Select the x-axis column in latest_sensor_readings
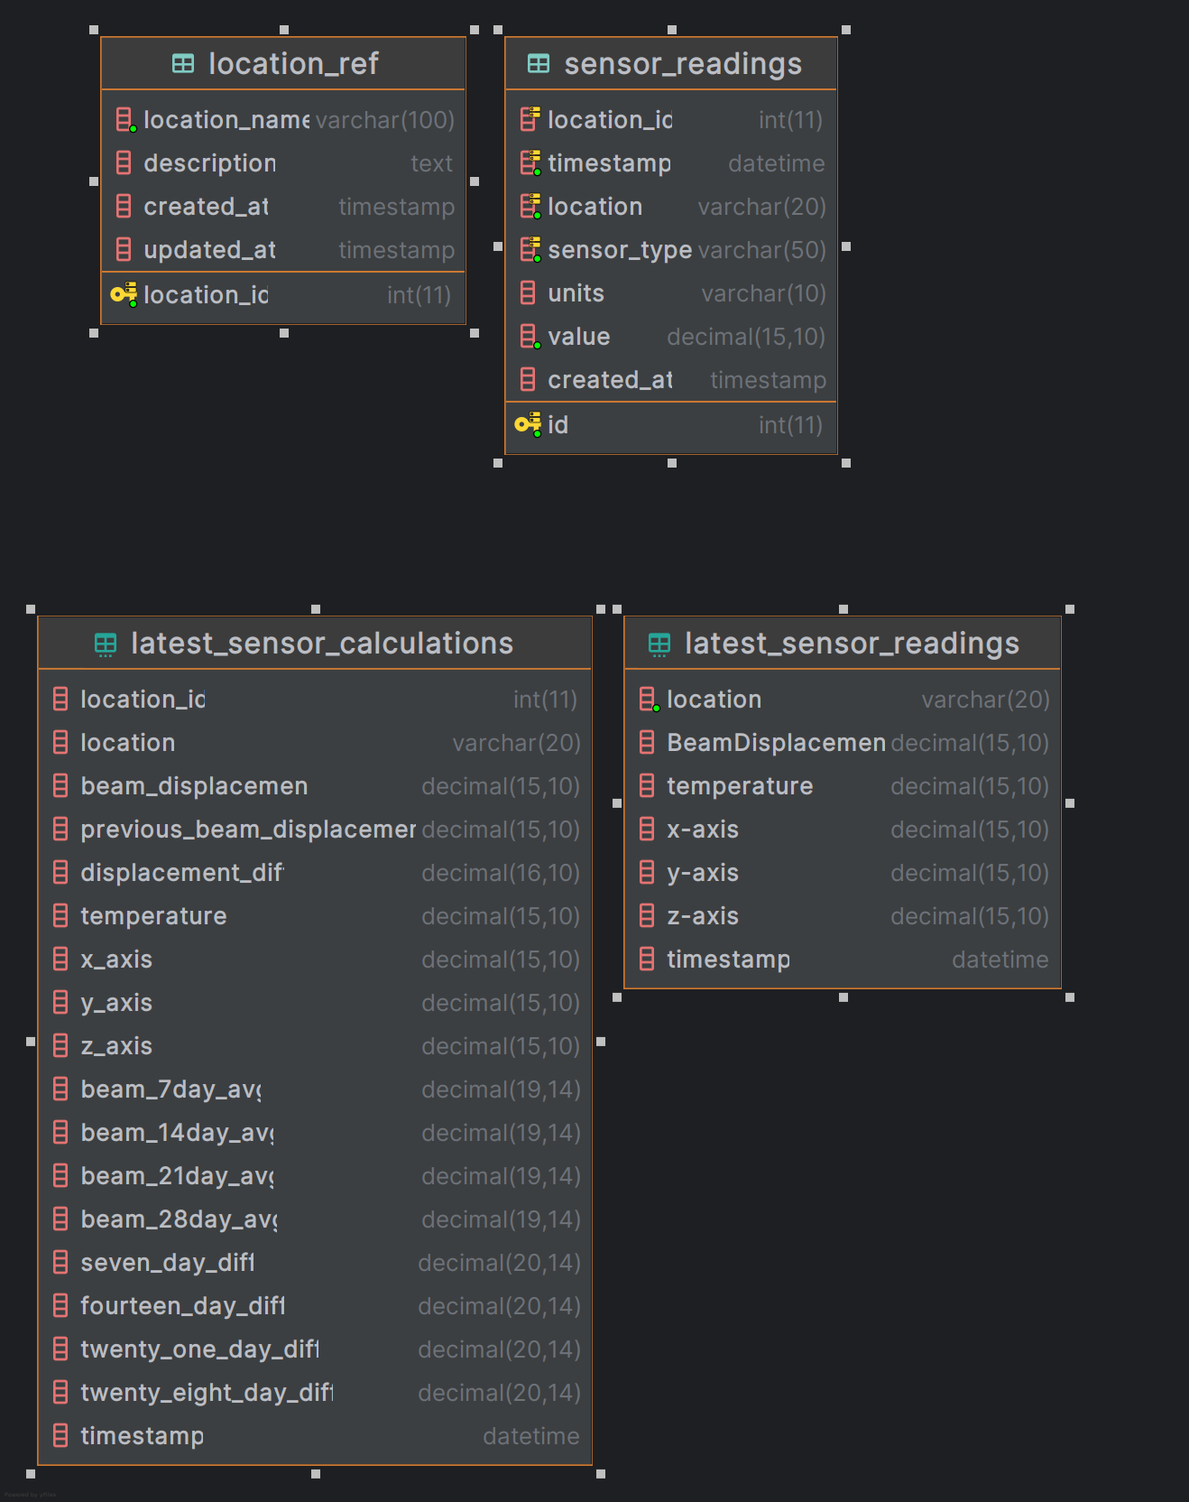The image size is (1189, 1502). [x=843, y=830]
